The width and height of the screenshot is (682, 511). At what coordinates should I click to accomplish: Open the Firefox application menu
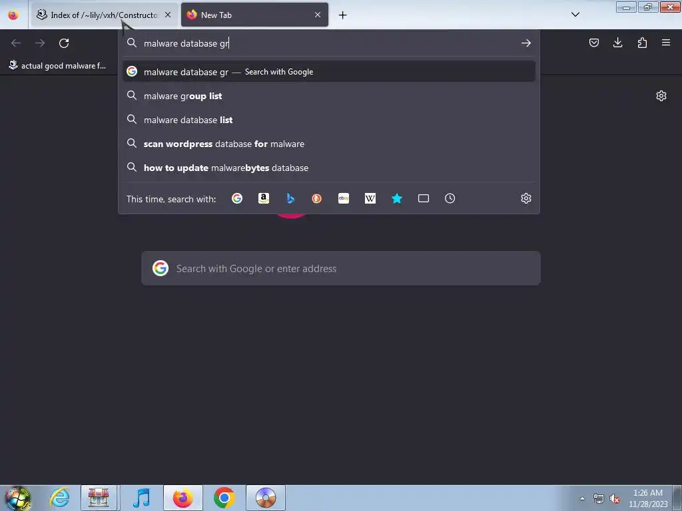click(666, 43)
